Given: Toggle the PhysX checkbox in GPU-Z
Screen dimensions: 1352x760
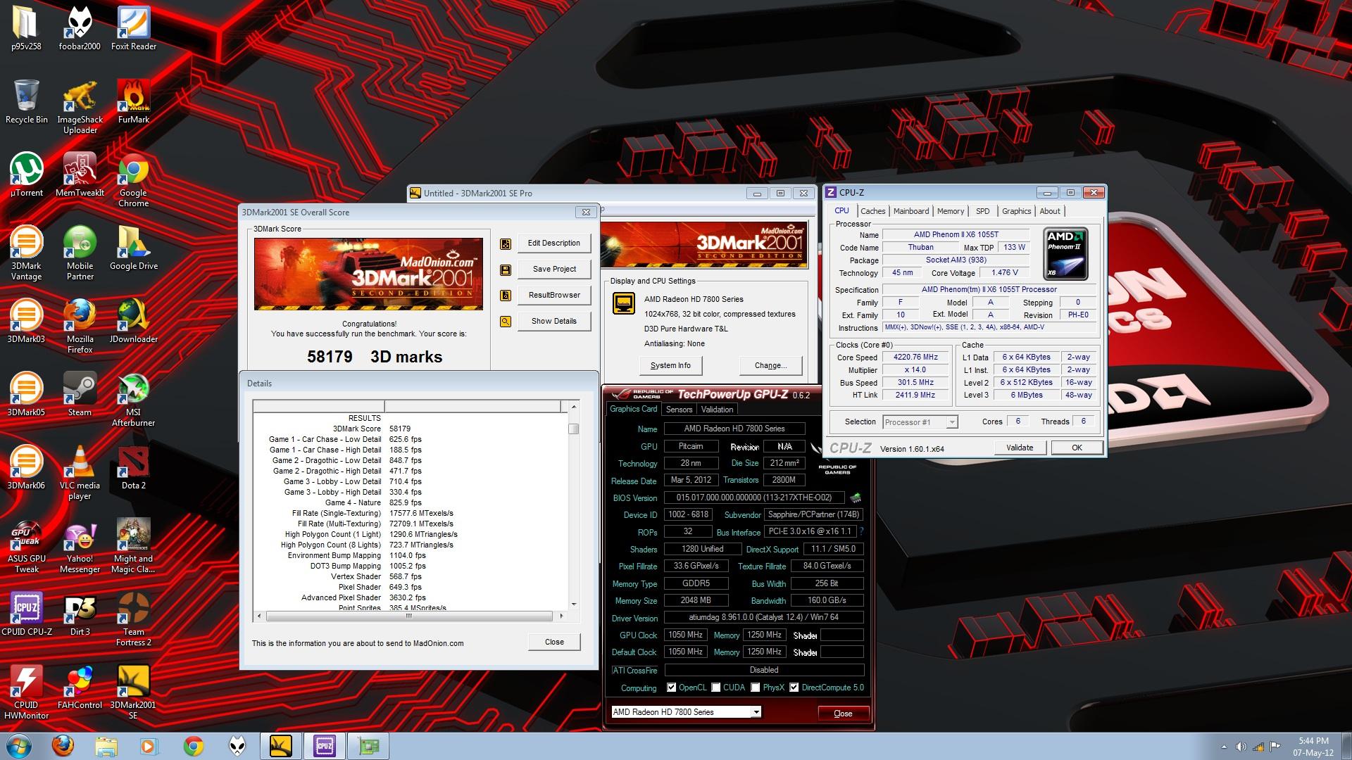Looking at the screenshot, I should 756,688.
